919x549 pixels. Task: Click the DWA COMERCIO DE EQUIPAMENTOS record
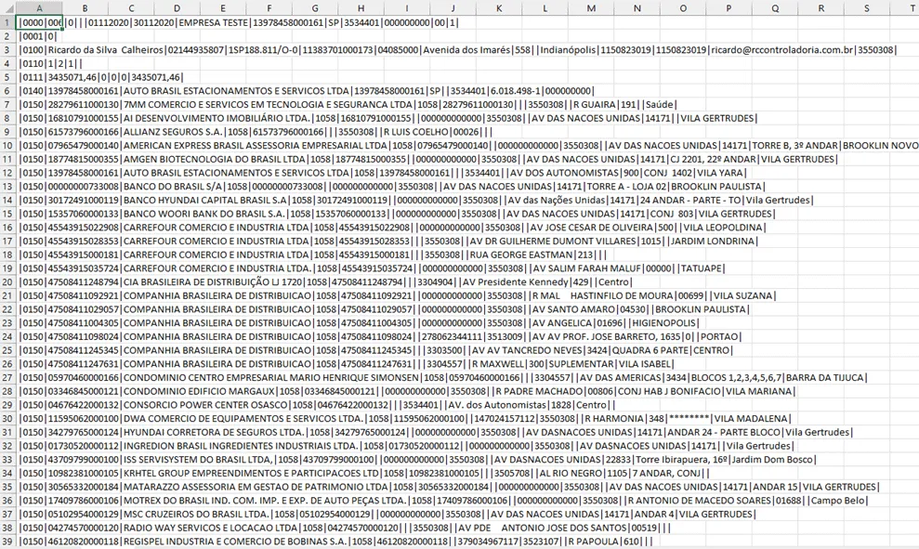point(405,418)
